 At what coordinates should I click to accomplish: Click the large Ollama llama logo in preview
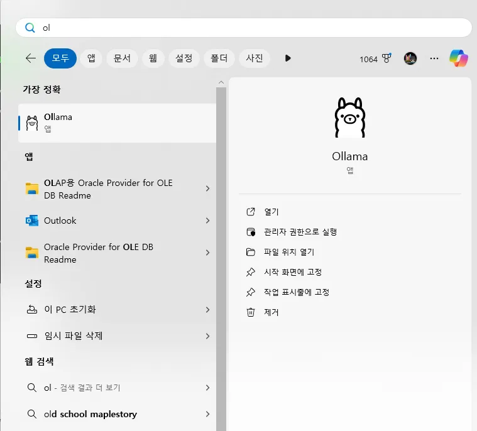(350, 117)
